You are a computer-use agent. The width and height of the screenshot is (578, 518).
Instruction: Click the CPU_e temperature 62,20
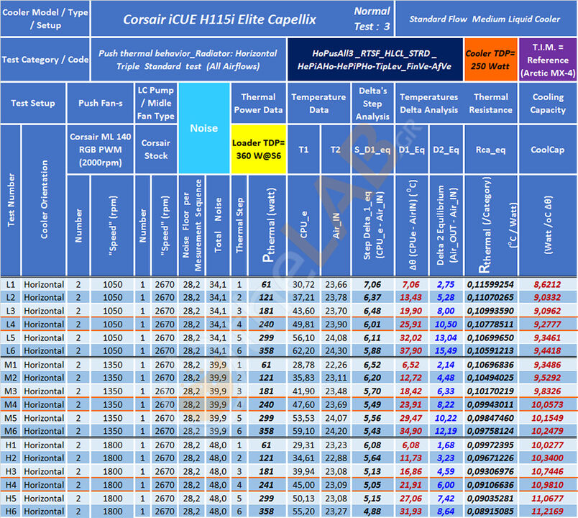[304, 350]
